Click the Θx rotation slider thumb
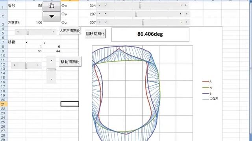Image resolution: width=252 pixels, height=141 pixels. [x=140, y=5]
